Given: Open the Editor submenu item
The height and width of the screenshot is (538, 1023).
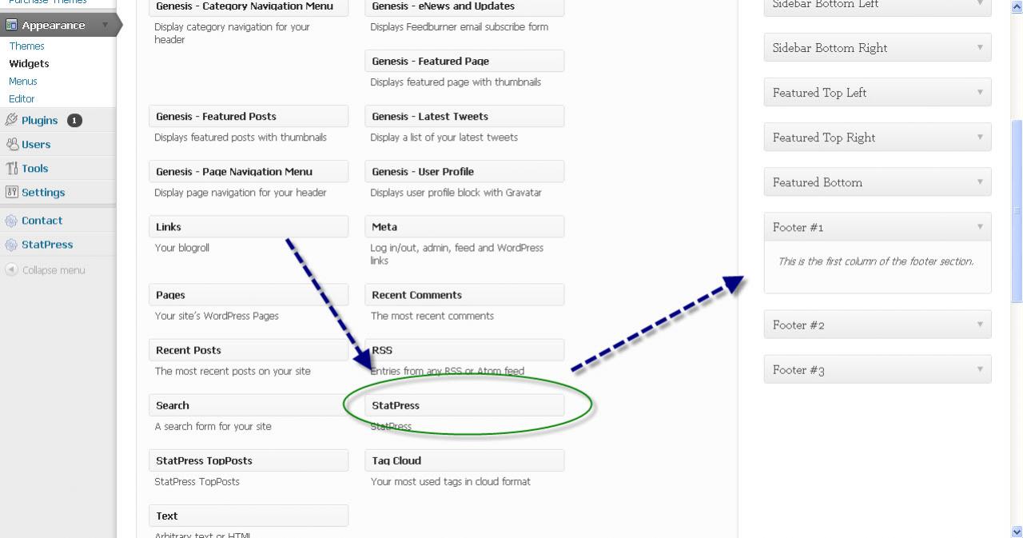Looking at the screenshot, I should click(x=22, y=99).
